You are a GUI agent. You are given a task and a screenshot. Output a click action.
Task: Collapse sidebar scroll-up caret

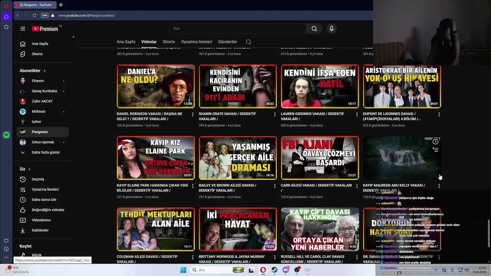coord(73,37)
